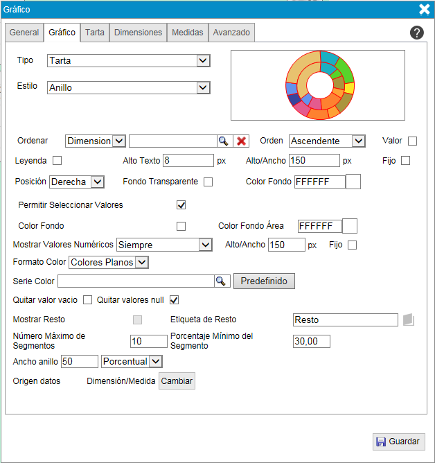
Task: Toggle Permitir Seleccionar Valores checkbox
Action: click(x=181, y=205)
